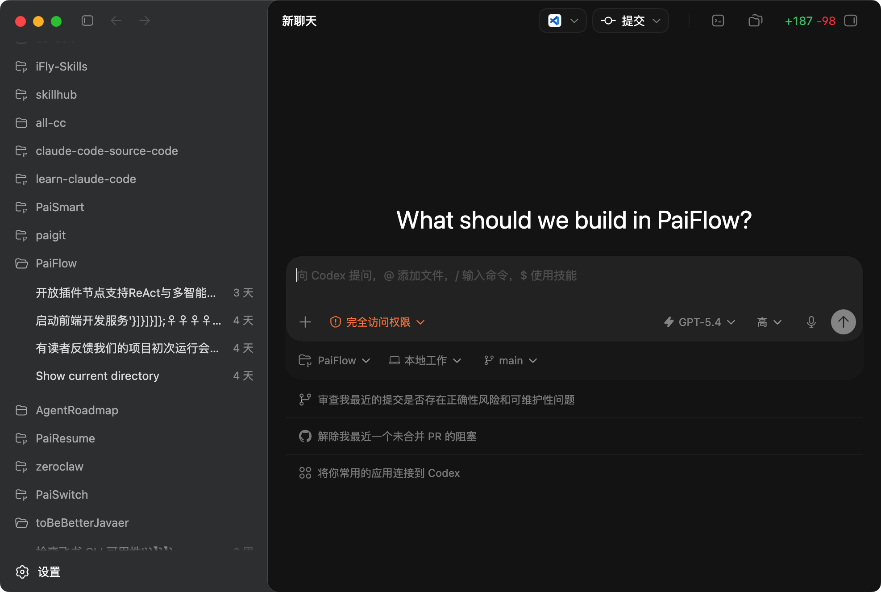Open chat 启动前端开发服务
The width and height of the screenshot is (881, 592).
pos(134,321)
